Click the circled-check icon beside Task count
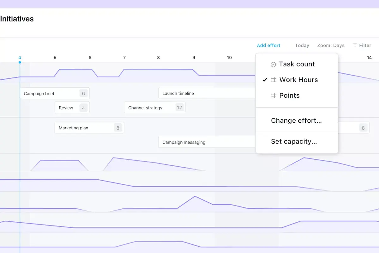Viewport: 379px width, 253px height. (x=273, y=64)
